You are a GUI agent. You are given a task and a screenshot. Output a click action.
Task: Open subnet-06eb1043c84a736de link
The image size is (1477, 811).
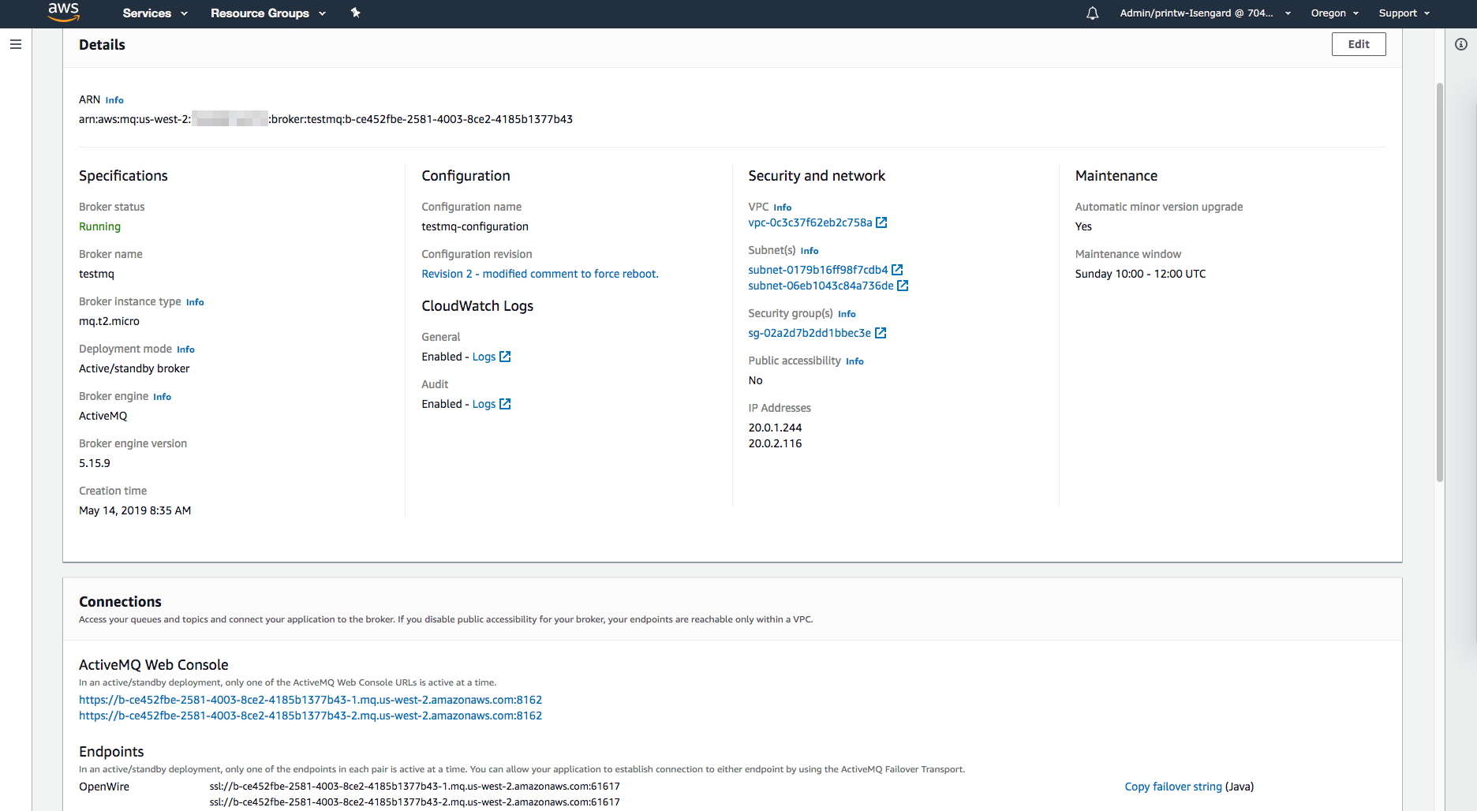(x=821, y=286)
